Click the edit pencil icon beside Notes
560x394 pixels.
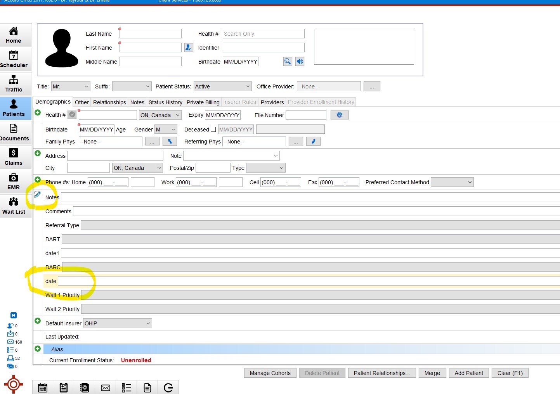pyautogui.click(x=38, y=195)
